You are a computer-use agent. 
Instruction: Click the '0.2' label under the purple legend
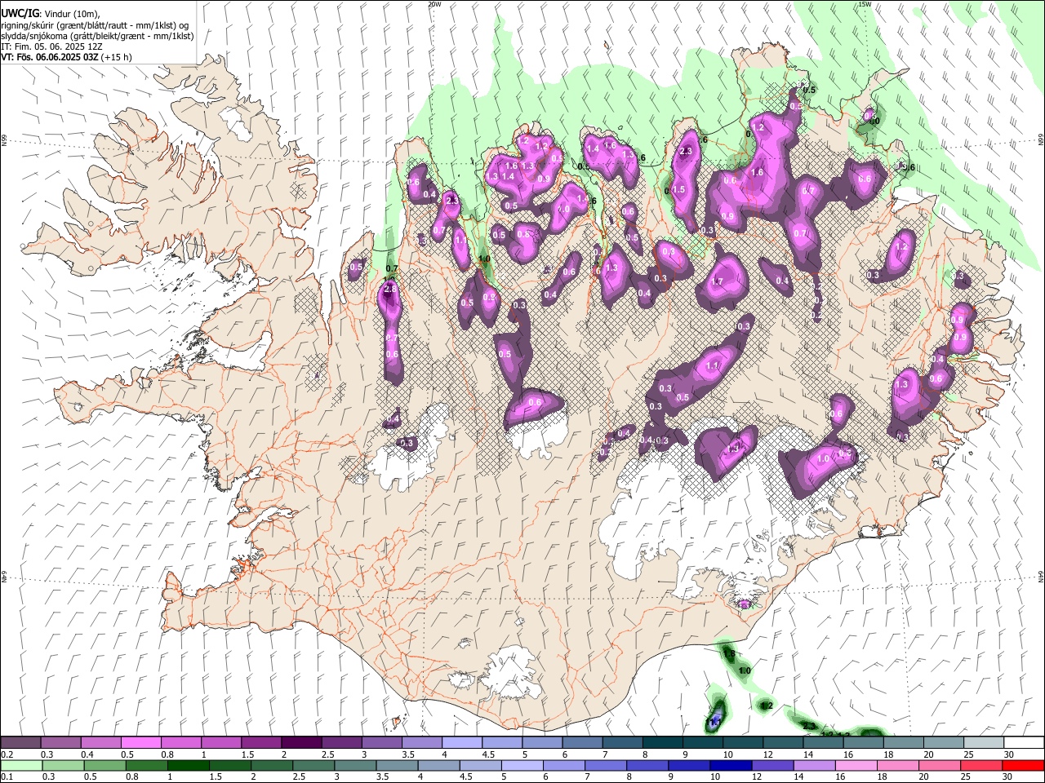click(7, 754)
